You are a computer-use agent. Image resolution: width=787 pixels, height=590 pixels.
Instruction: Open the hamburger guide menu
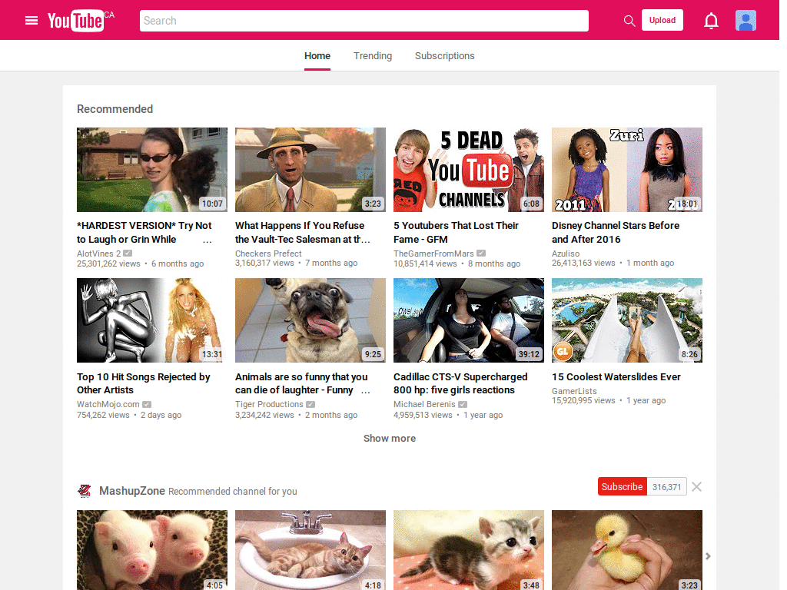[31, 21]
